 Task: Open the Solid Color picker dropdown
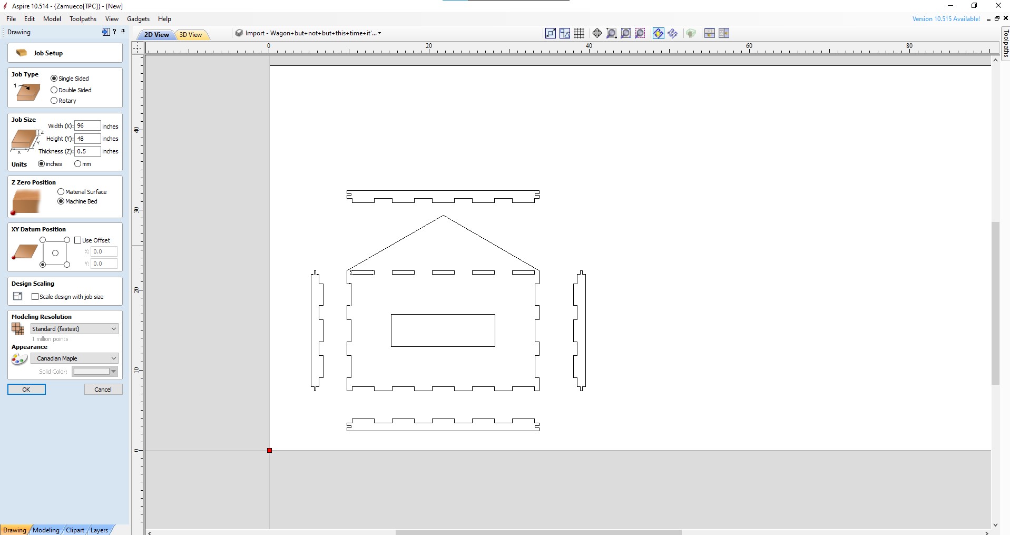[94, 371]
